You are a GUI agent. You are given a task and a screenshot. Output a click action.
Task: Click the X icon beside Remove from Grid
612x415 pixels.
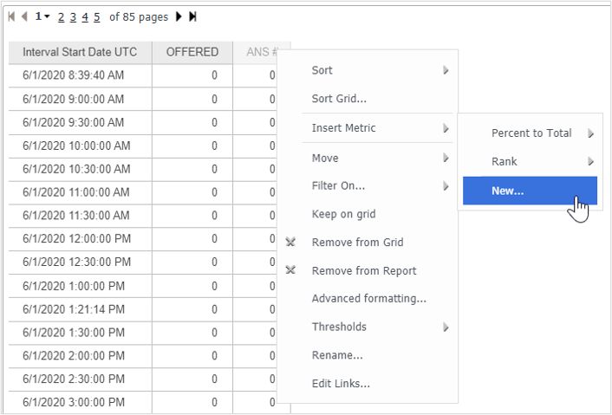point(291,243)
